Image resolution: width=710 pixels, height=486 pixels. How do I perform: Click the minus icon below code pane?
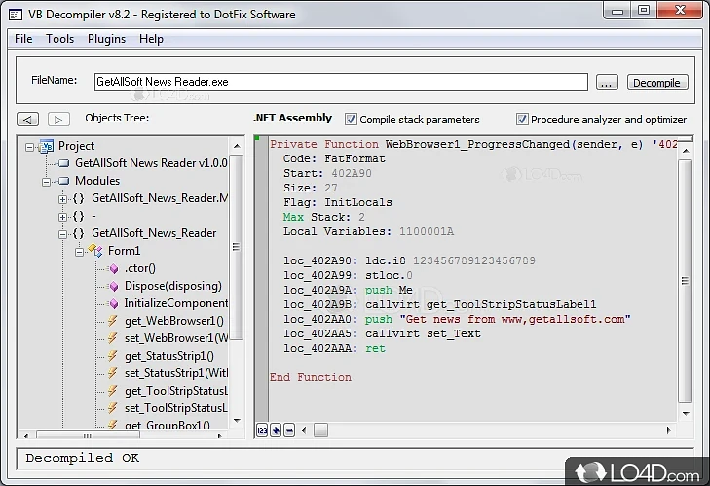tap(289, 430)
